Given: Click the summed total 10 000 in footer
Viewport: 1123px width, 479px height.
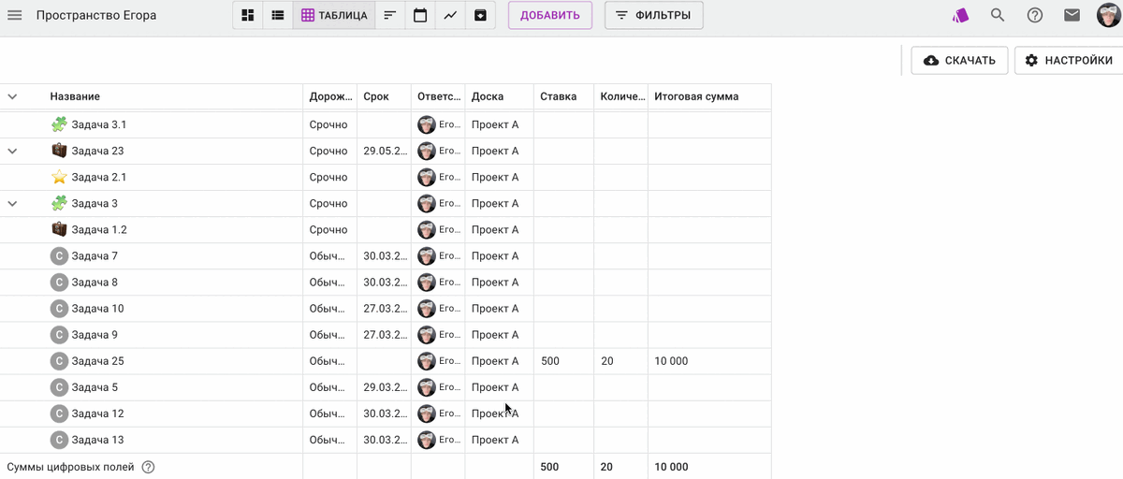Looking at the screenshot, I should (671, 467).
